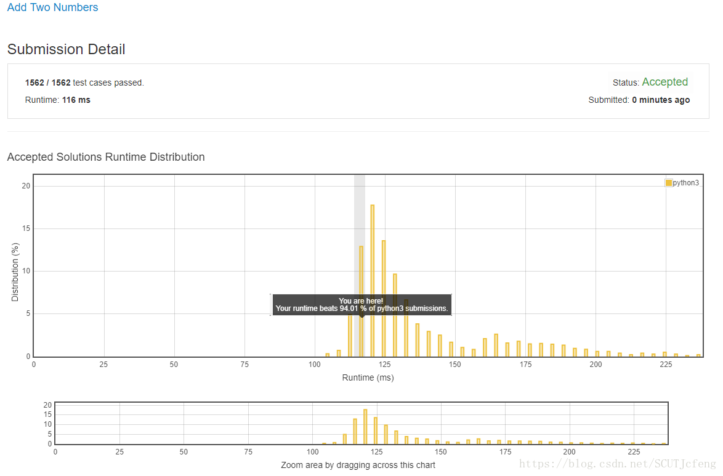This screenshot has height=476, width=723.
Task: Select 'Submitted: 0 minutes ago' text
Action: (x=639, y=100)
